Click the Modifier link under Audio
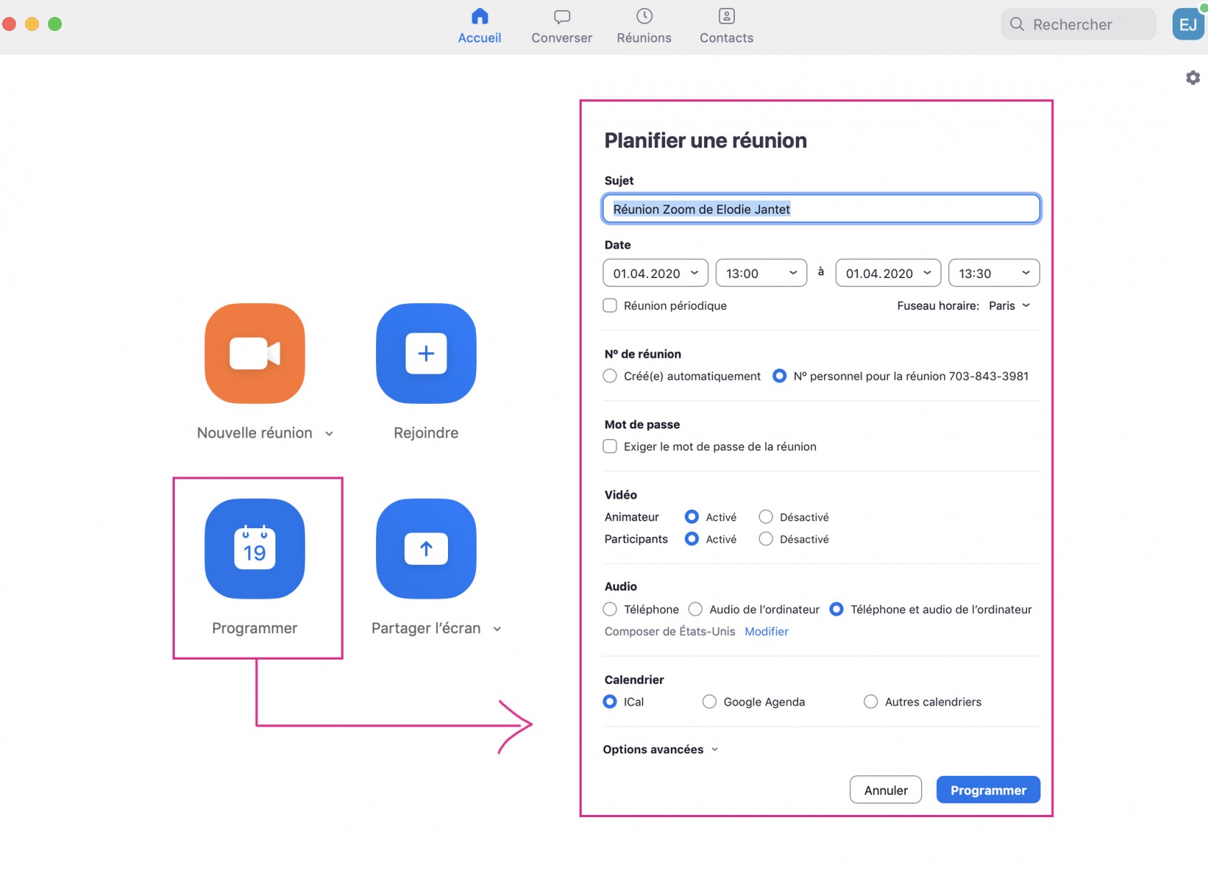This screenshot has height=876, width=1208. (767, 631)
